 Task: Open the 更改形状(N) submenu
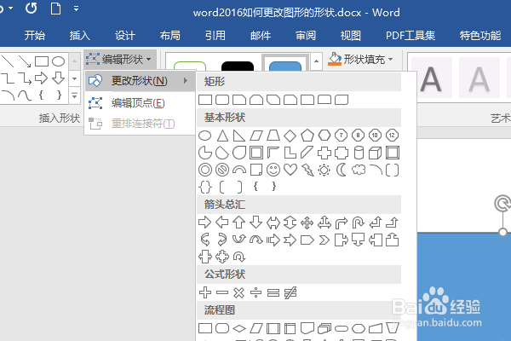point(141,81)
